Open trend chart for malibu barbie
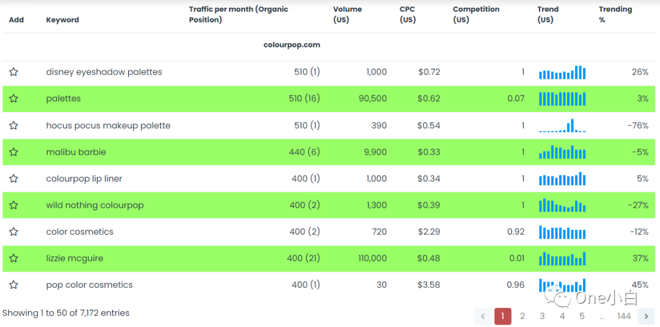660x327 pixels. pyautogui.click(x=562, y=152)
